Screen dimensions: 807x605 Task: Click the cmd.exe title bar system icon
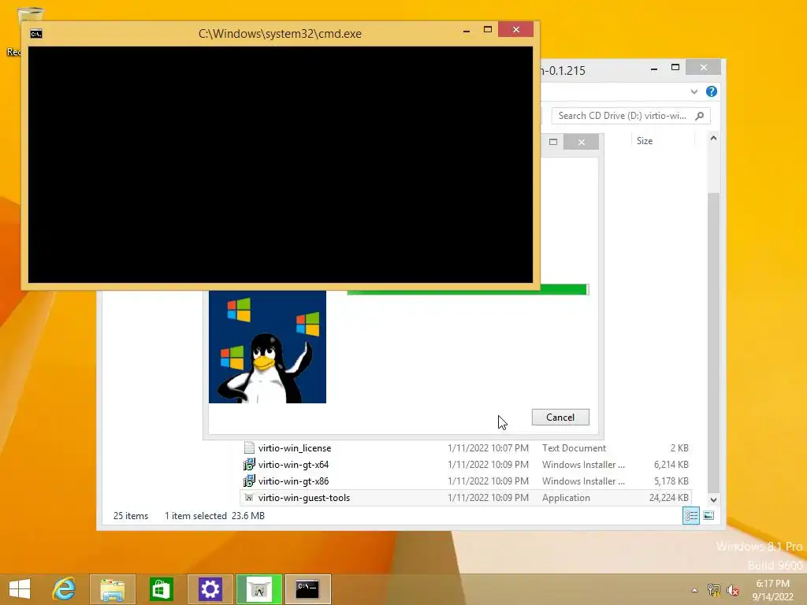tap(36, 34)
